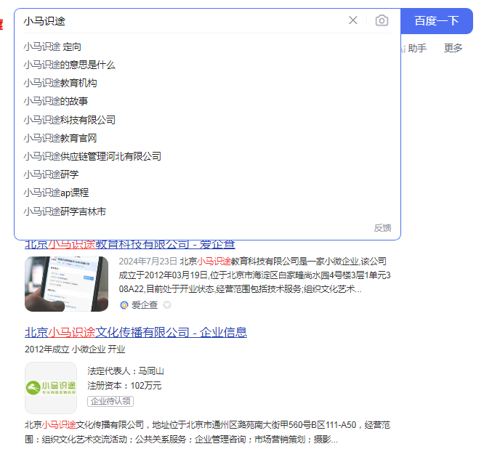Focus the search input containing 小马识途
Viewport: 484px width, 449px height.
coord(184,21)
